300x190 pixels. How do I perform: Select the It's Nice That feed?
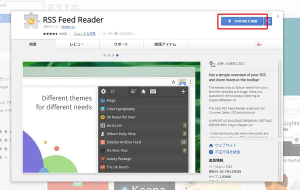click(x=143, y=150)
